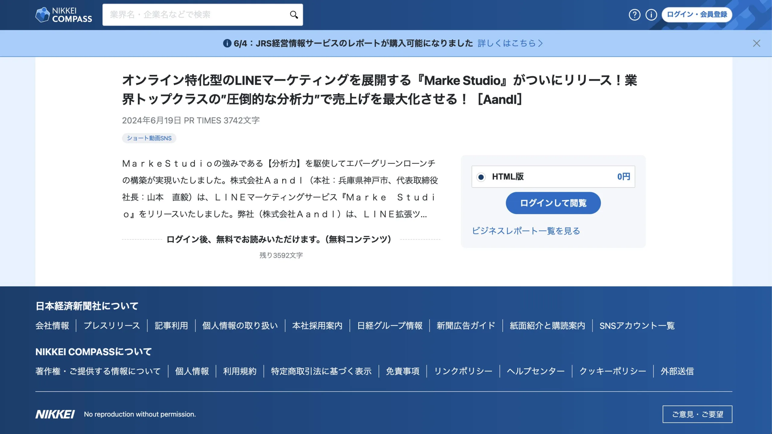
Task: Open 免責事項 footer link
Action: pyautogui.click(x=403, y=371)
